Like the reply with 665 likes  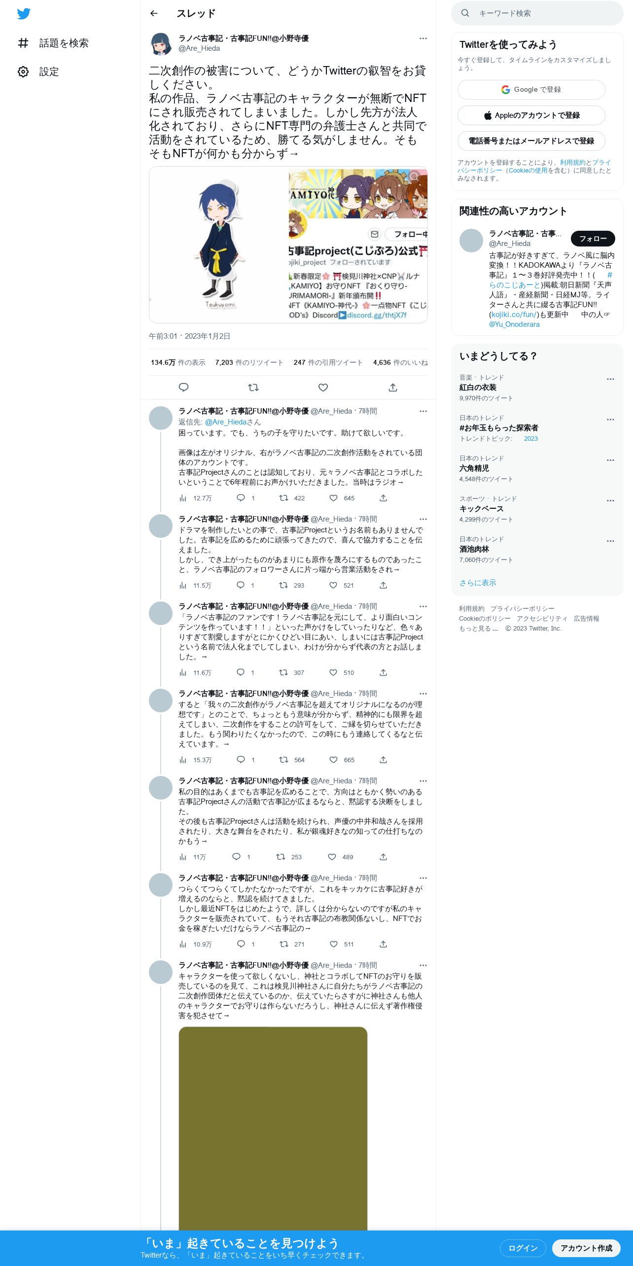click(x=334, y=760)
